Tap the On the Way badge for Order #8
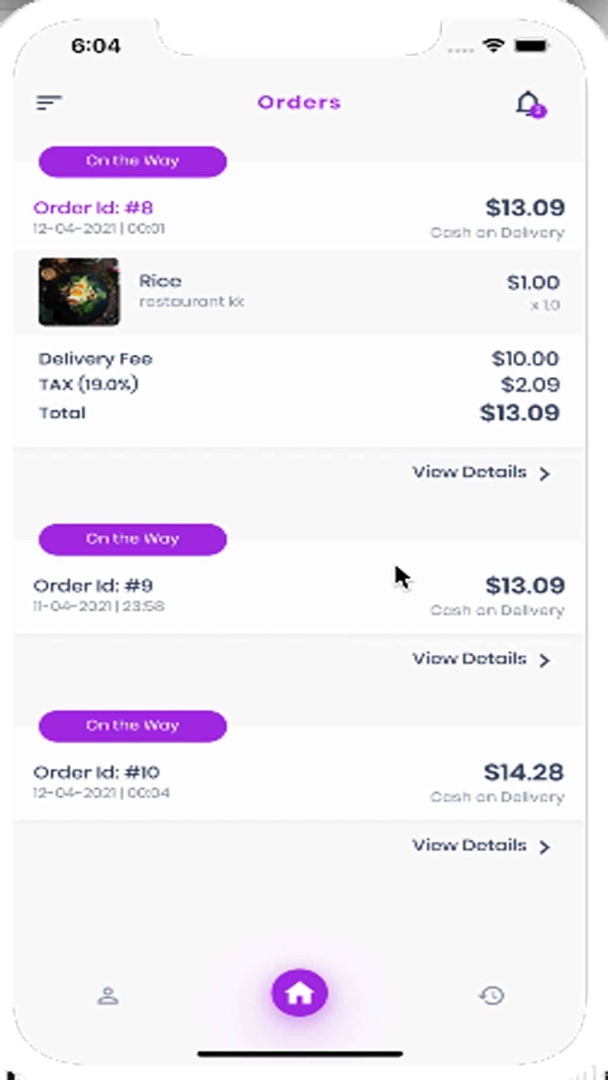This screenshot has width=608, height=1080. (x=131, y=161)
